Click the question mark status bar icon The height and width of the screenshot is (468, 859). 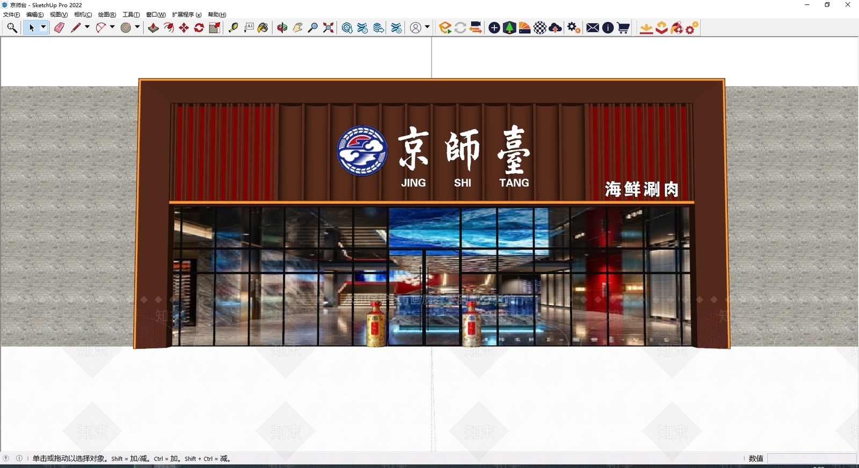point(6,458)
